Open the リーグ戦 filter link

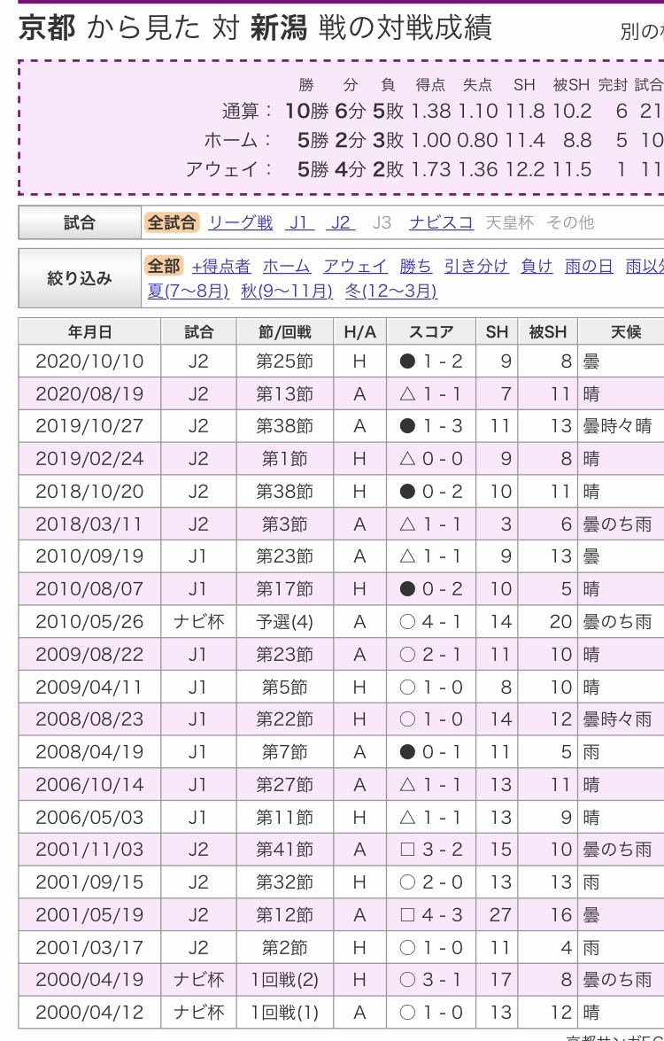(x=240, y=223)
